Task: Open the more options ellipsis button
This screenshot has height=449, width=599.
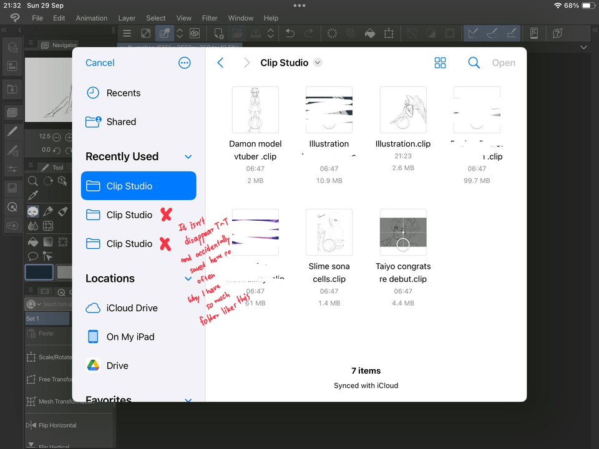Action: tap(184, 63)
